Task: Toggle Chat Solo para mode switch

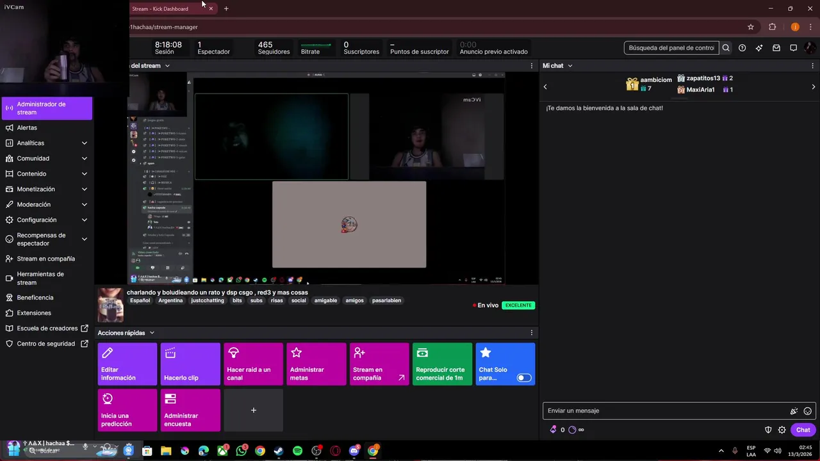Action: [524, 378]
